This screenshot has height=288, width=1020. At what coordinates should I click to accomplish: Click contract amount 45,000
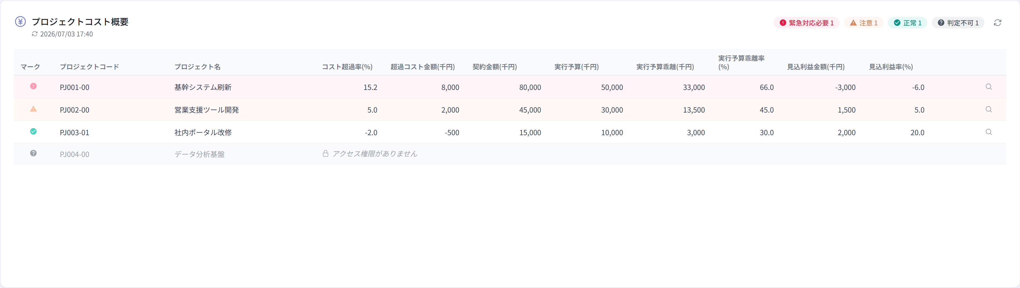click(530, 110)
